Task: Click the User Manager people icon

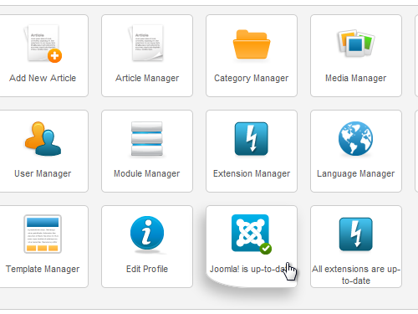Action: [43, 139]
